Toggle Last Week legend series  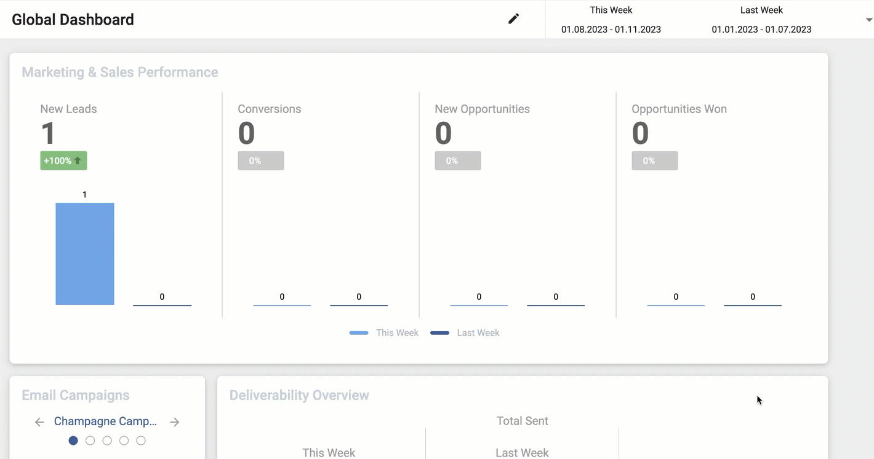click(x=465, y=333)
